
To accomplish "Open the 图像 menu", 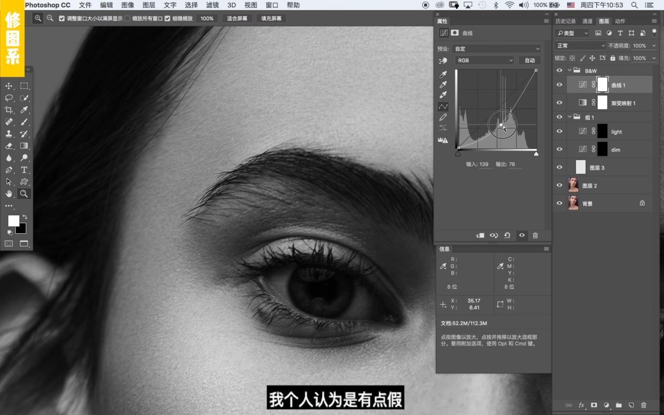I will pyautogui.click(x=128, y=5).
